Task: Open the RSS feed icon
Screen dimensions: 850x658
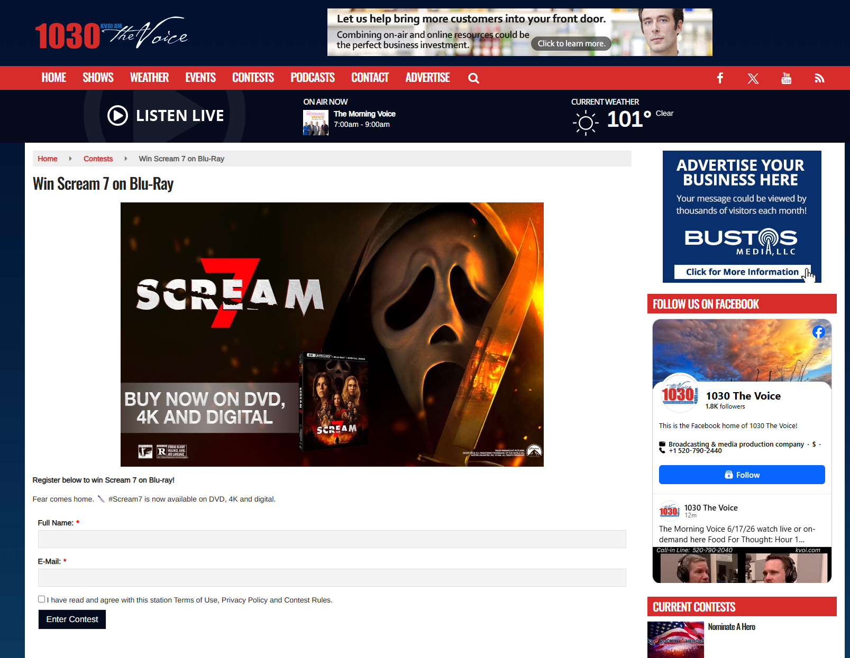Action: [819, 79]
